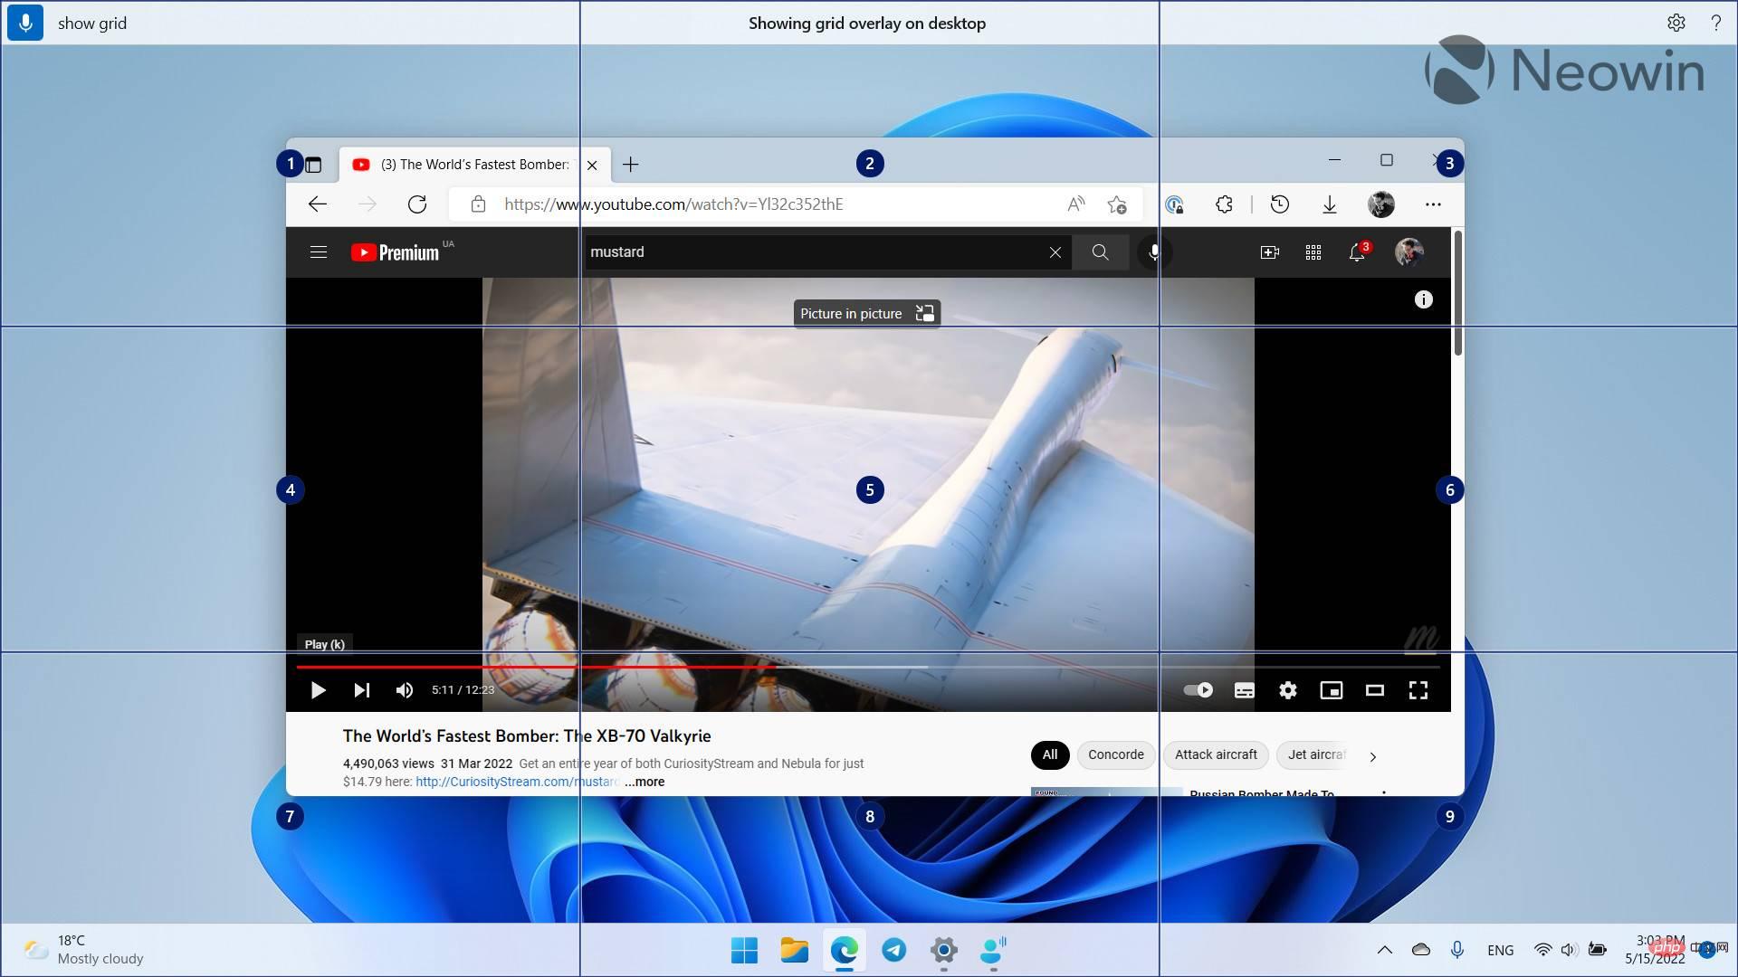
Task: Open Telegram from Windows taskbar
Action: click(x=894, y=950)
